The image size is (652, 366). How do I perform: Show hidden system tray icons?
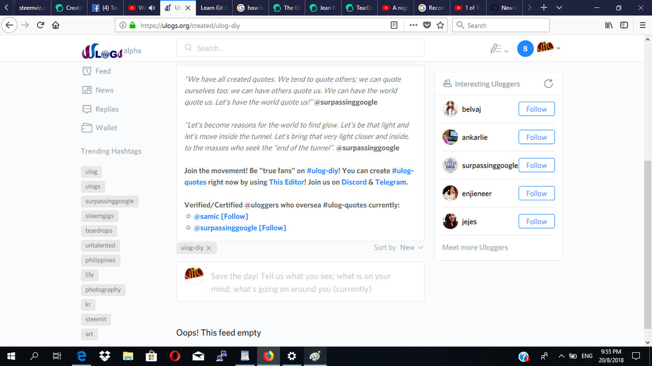click(x=561, y=356)
